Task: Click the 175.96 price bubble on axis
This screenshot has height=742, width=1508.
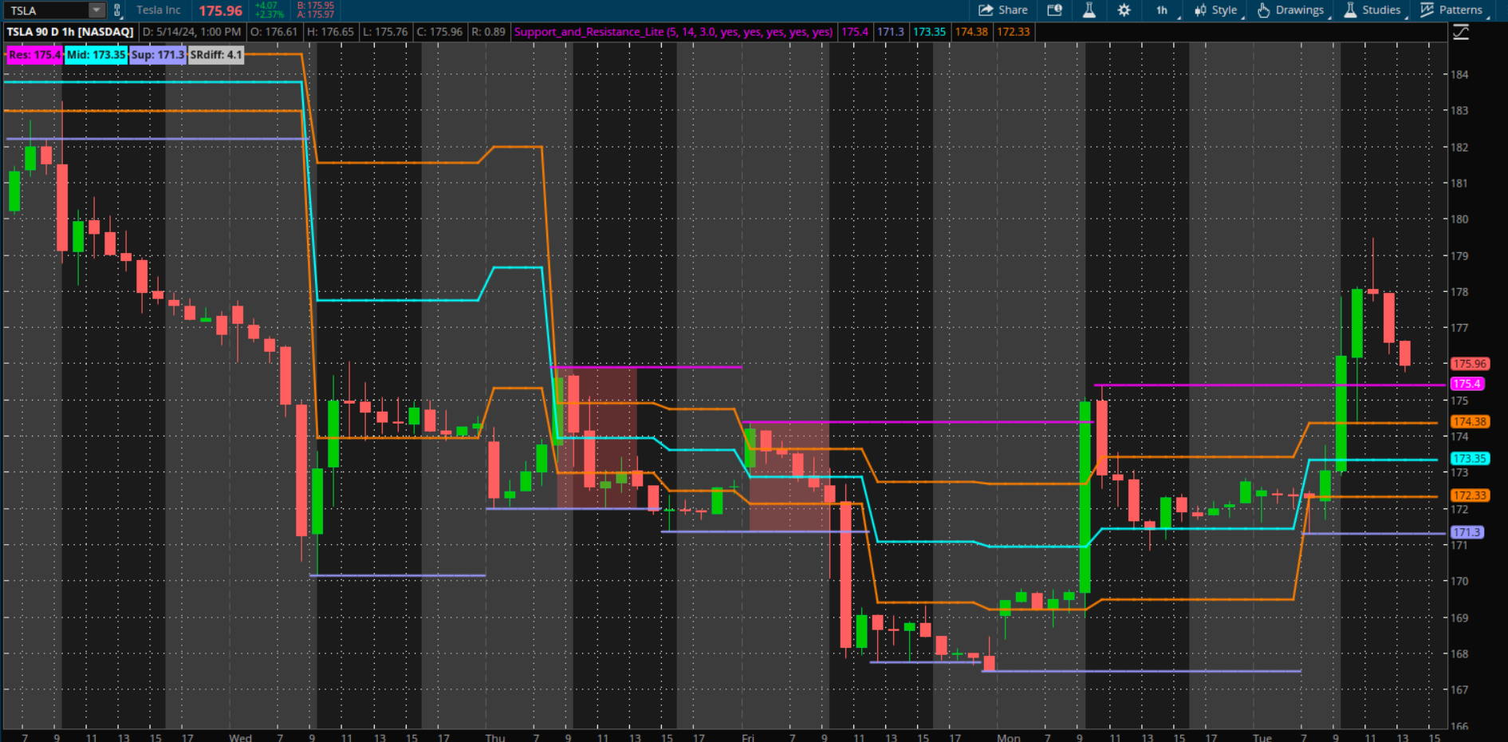Action: 1469,364
